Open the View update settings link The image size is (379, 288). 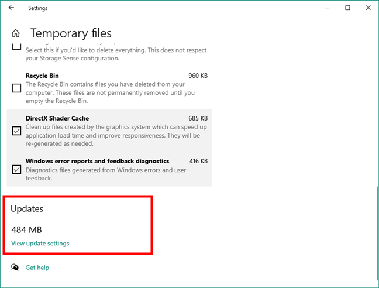(x=40, y=243)
